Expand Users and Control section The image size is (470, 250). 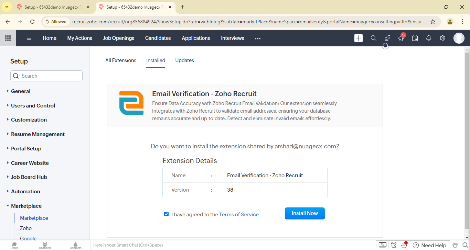coord(33,105)
